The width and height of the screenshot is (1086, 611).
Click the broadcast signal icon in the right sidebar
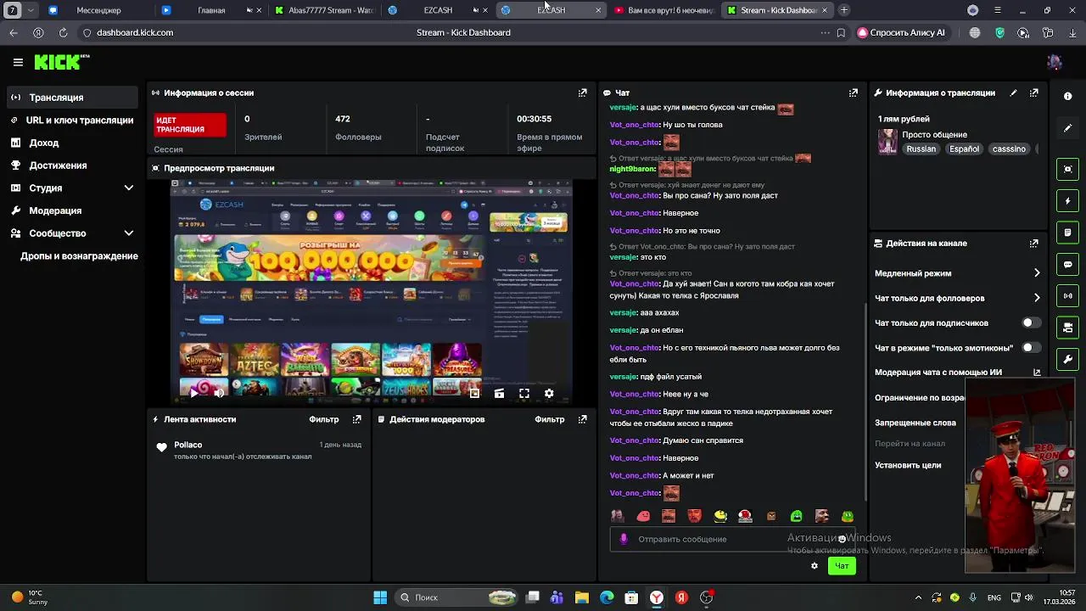coord(1068,296)
